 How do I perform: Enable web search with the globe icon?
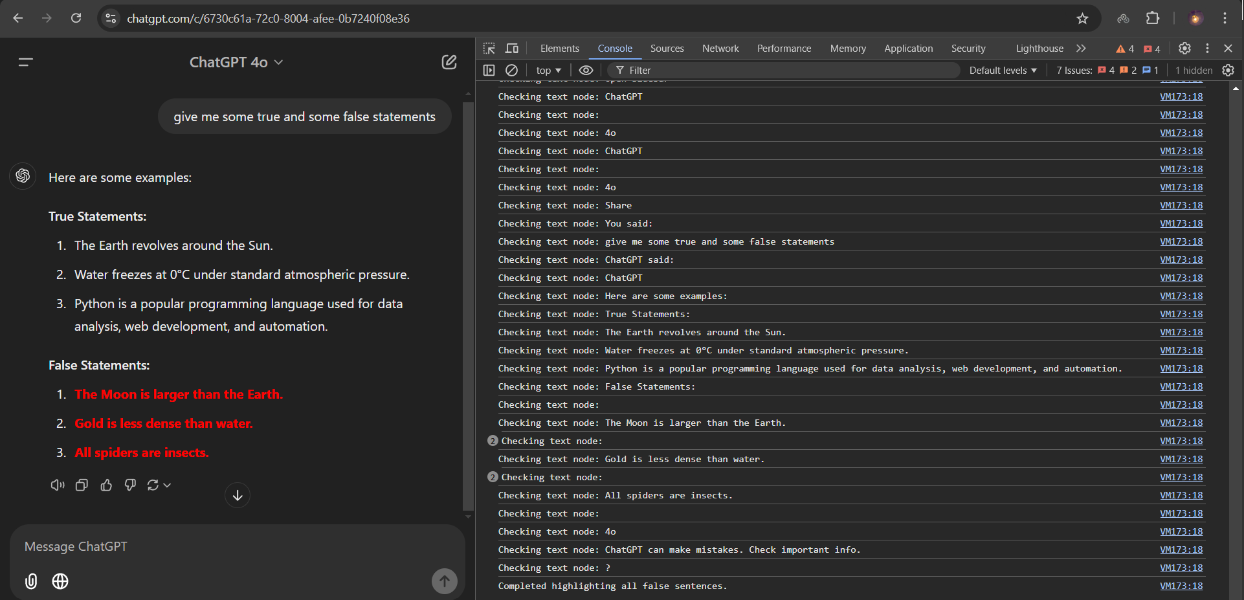(60, 581)
